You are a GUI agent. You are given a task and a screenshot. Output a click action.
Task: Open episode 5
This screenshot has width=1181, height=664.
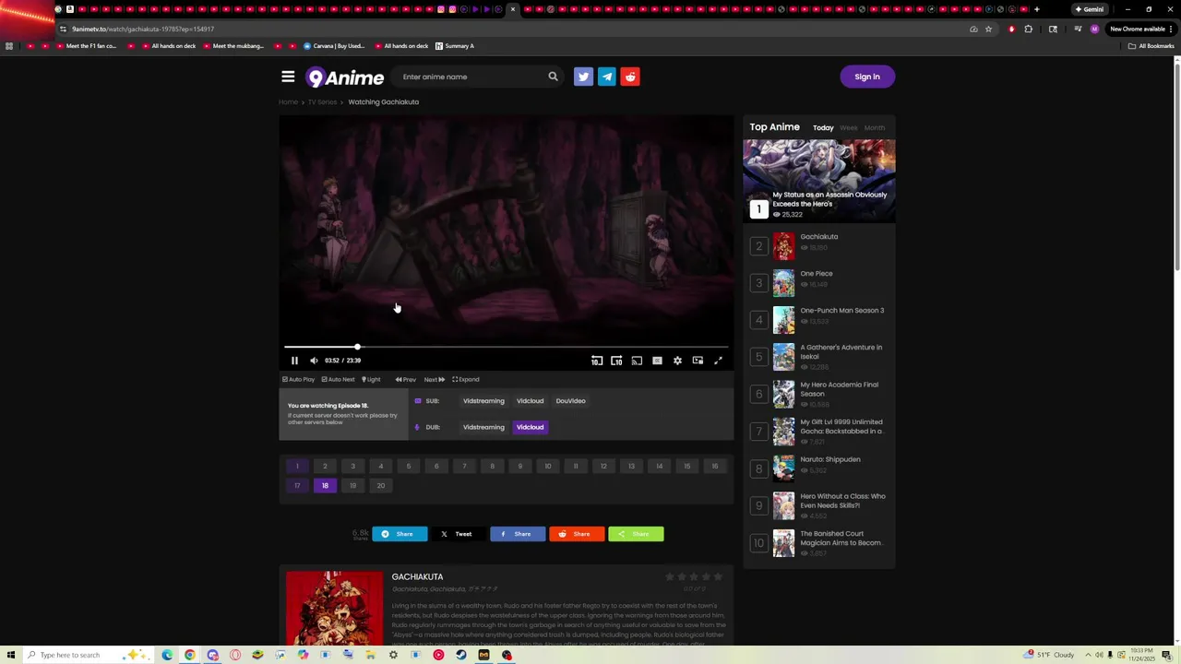point(408,466)
